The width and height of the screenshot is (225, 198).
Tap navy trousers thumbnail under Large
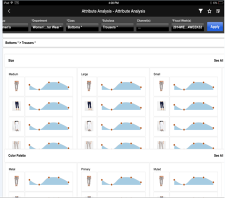[89, 106]
